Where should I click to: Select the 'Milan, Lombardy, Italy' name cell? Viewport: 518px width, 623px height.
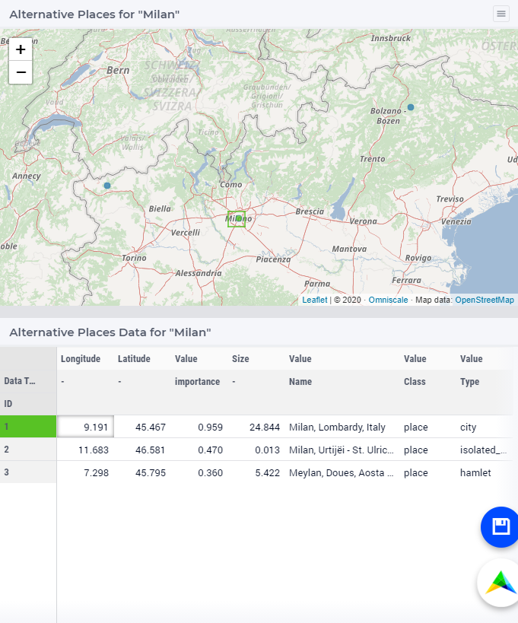click(x=343, y=427)
